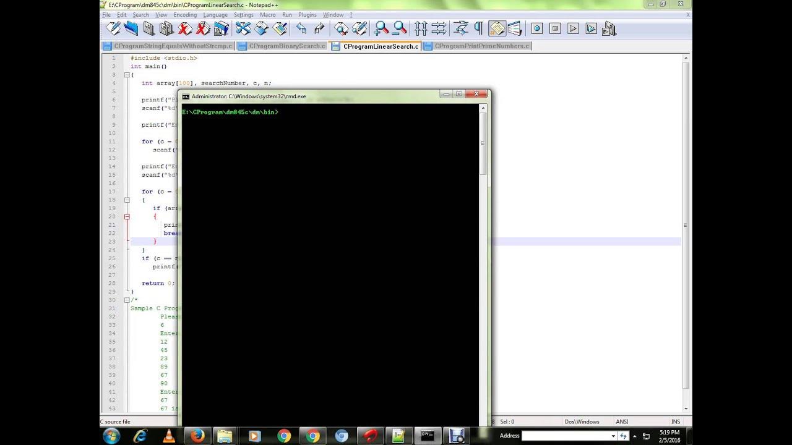Toggle show all characters pilcrow icon

point(478,28)
